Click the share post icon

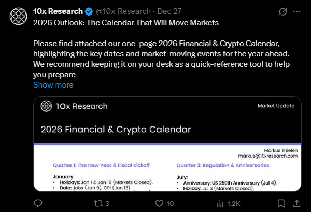click(296, 203)
